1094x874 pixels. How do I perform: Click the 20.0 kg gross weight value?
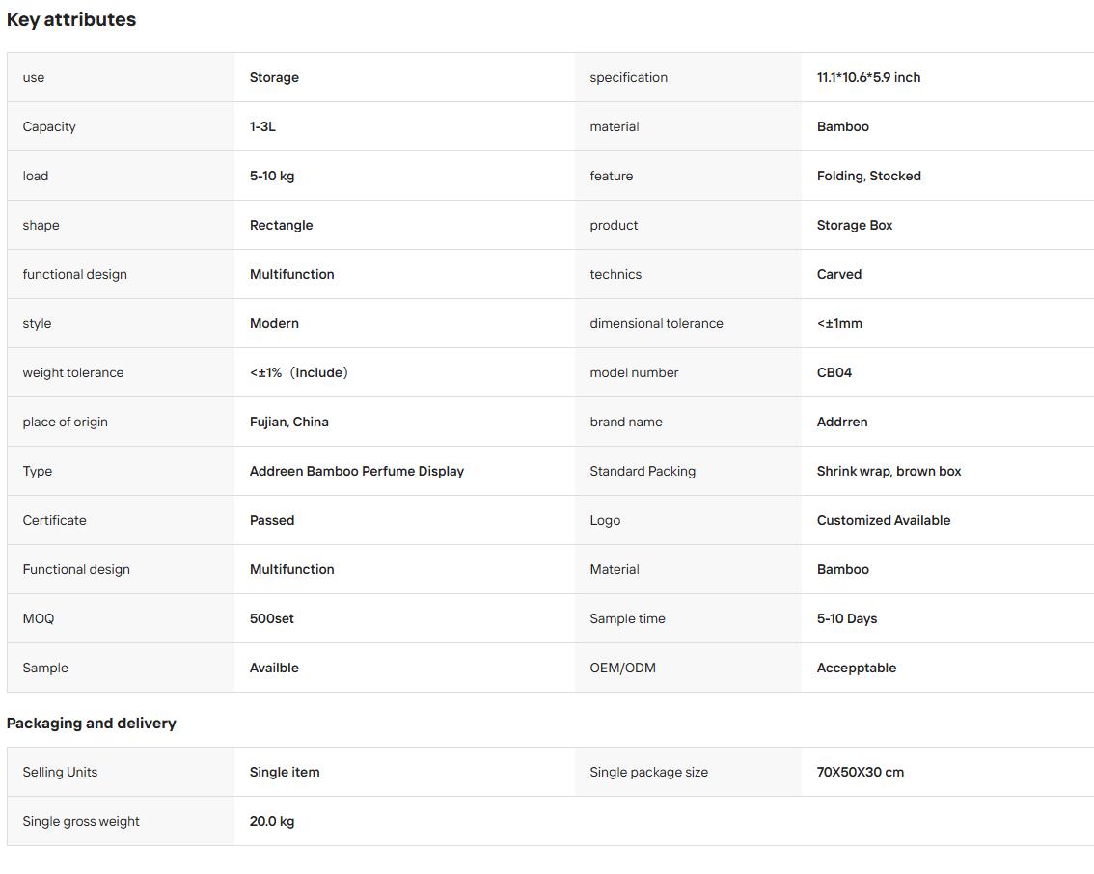tap(271, 821)
